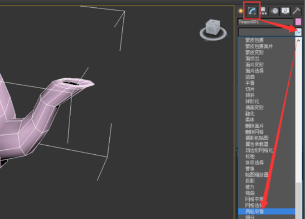Choose 扭曲 modifier from the list
This screenshot has height=219, width=305.
click(250, 77)
